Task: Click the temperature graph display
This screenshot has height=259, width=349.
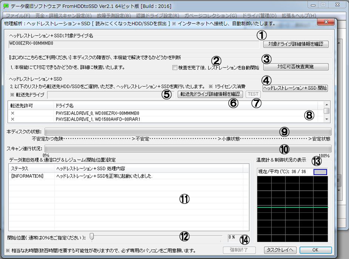Action: click(x=292, y=209)
